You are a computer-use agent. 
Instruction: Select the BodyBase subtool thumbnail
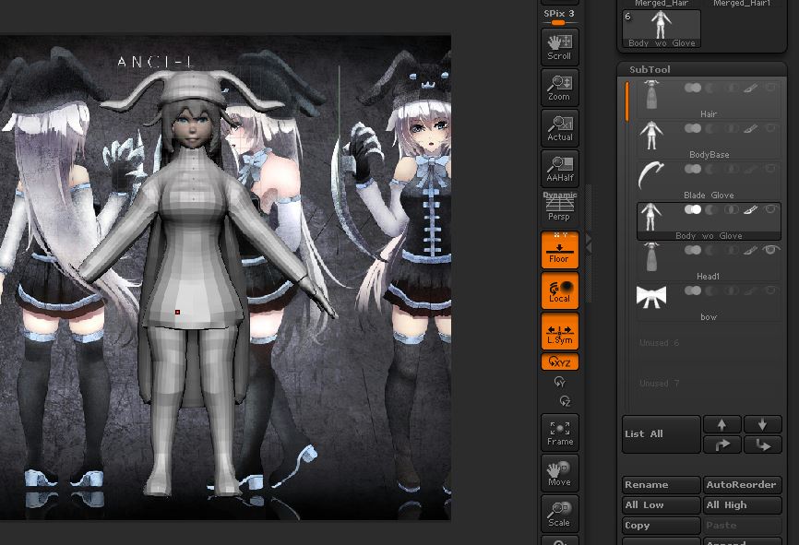coord(651,136)
